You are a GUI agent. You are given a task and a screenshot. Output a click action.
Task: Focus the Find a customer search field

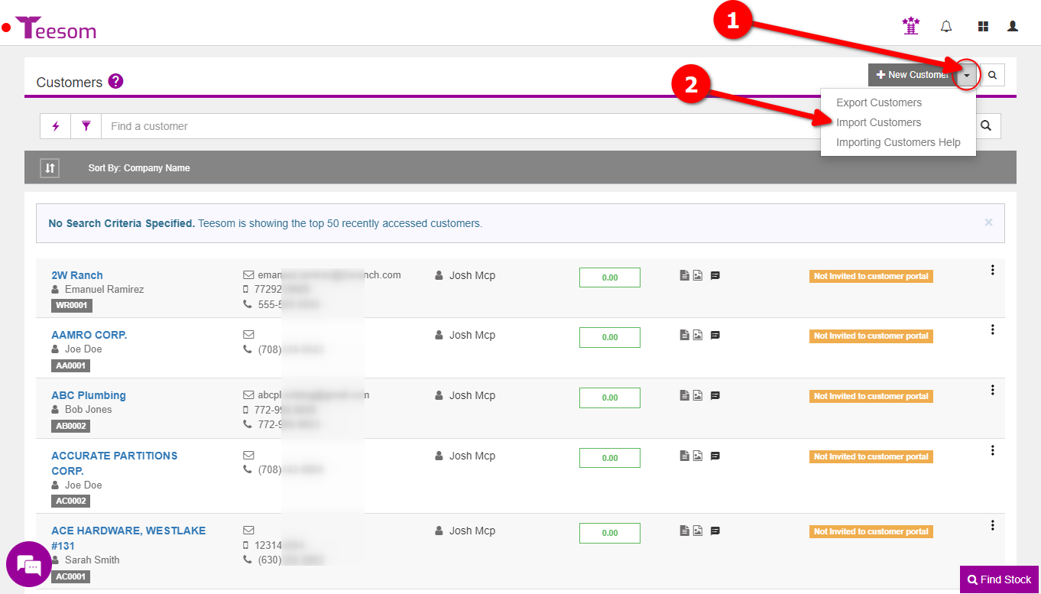462,126
